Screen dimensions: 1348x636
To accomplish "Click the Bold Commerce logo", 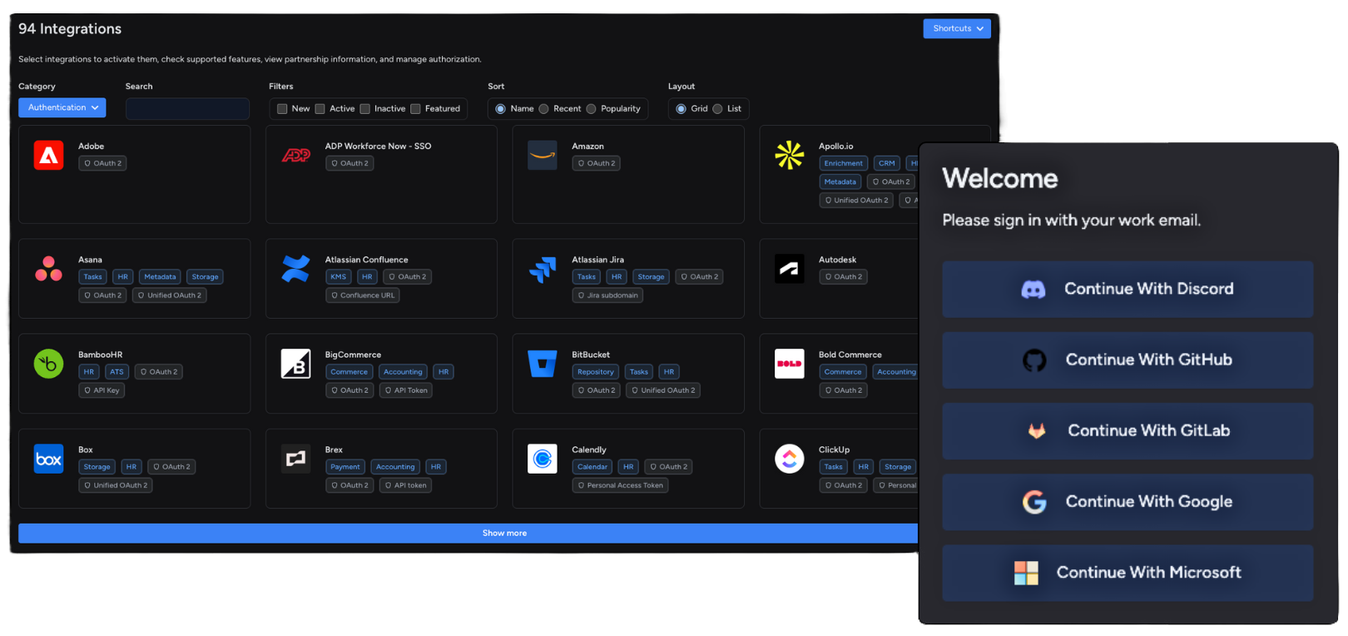I will coord(789,364).
